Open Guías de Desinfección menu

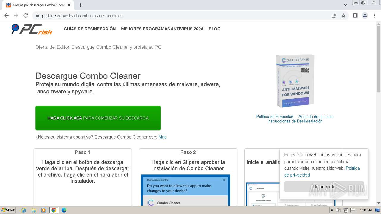tap(90, 29)
